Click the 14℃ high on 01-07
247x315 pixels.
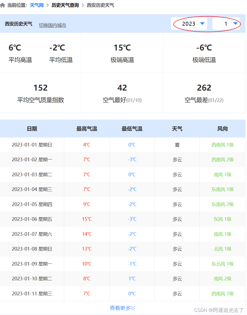pos(87,234)
